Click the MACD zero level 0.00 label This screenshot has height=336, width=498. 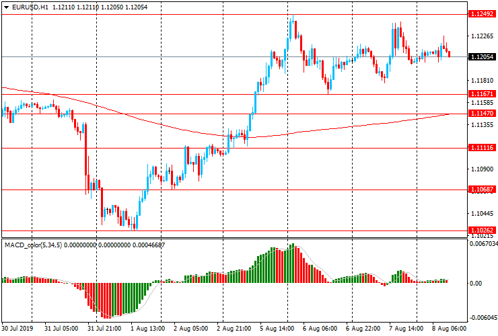[x=475, y=284]
